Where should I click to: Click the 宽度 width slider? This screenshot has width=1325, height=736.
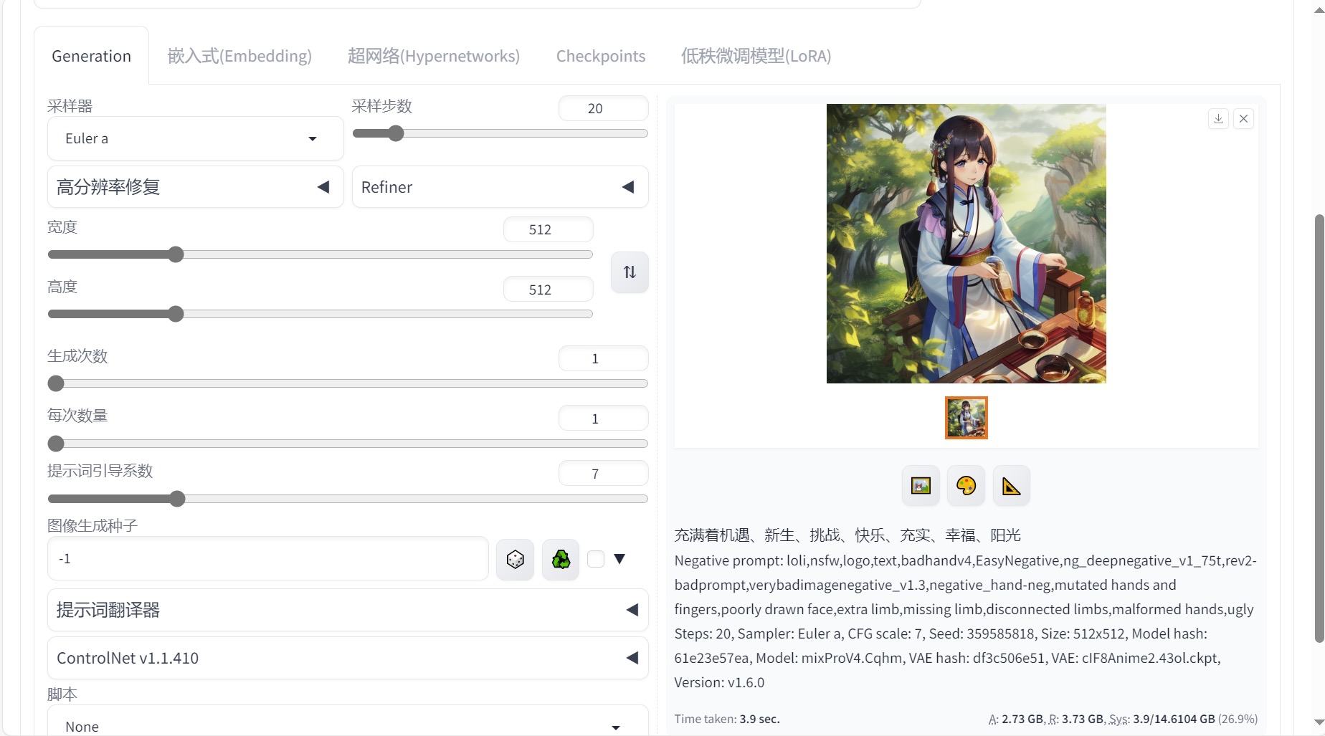pos(320,254)
